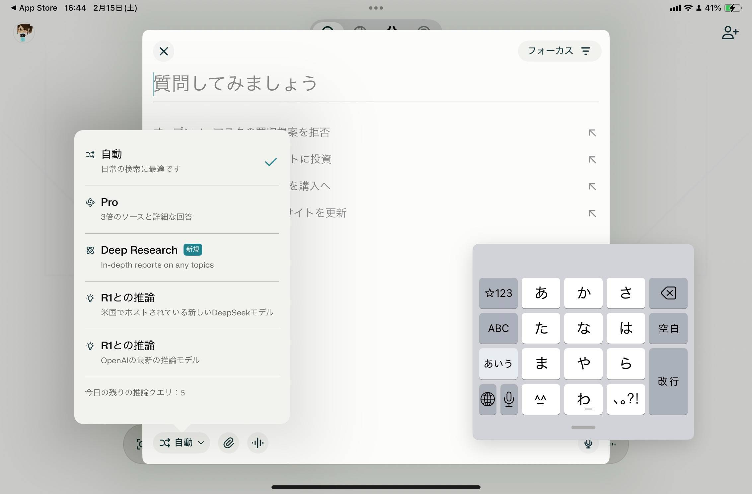Tap the た key

541,328
